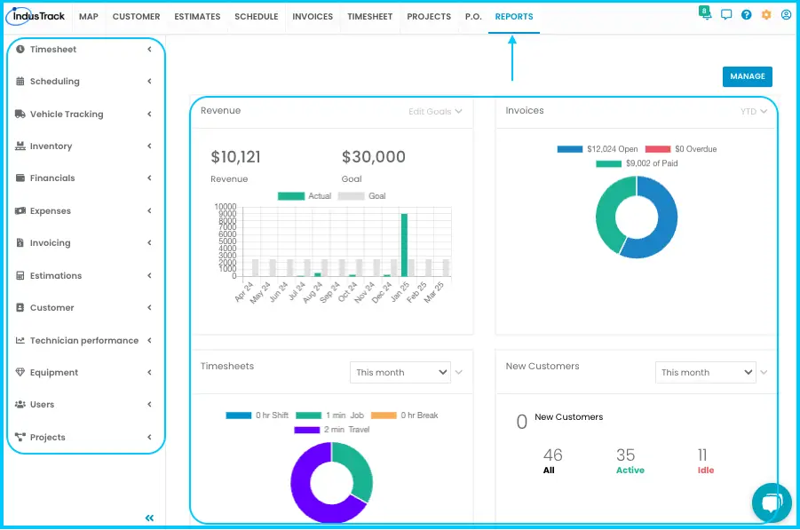
Task: Click the Active customers count link
Action: pos(630,461)
